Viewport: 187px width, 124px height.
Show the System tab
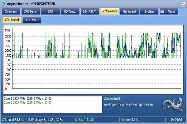149,11
